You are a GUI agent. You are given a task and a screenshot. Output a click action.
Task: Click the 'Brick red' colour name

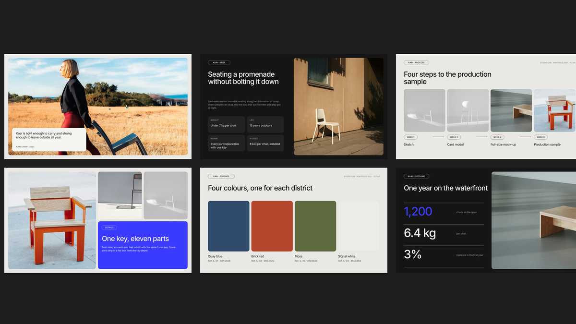(x=258, y=256)
